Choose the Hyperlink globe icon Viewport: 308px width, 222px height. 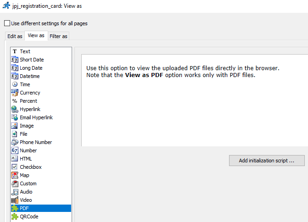pyautogui.click(x=15, y=109)
